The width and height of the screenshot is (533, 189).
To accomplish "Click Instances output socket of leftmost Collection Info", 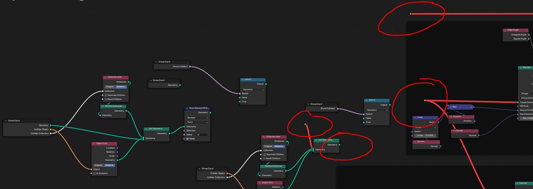I will (x=128, y=82).
